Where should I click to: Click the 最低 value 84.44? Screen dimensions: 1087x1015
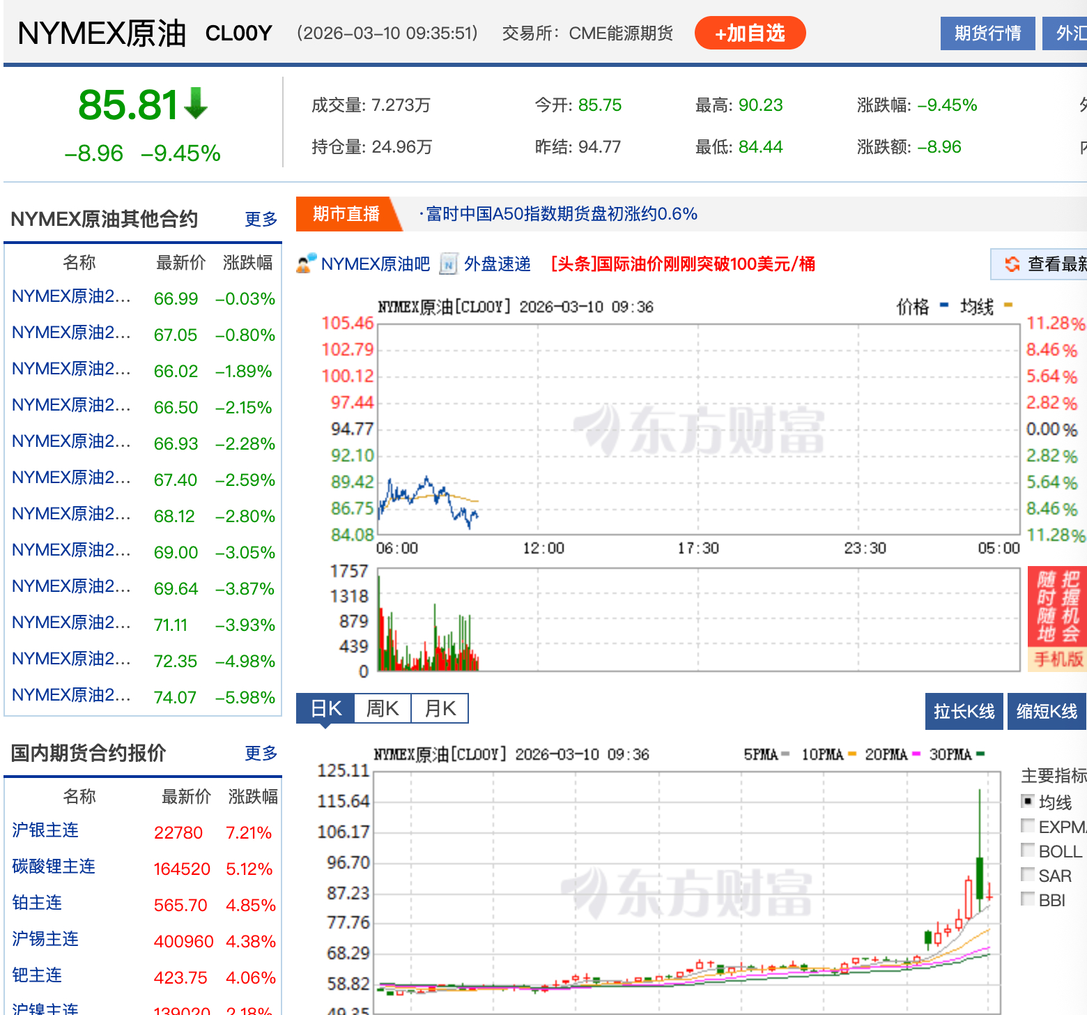761,147
